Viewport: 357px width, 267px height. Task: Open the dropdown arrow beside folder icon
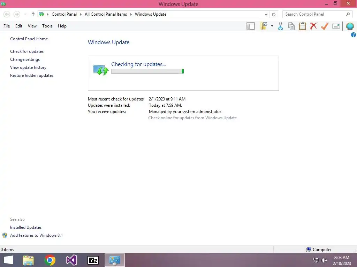coord(272,26)
